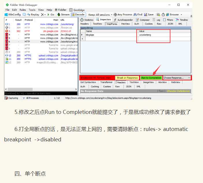Select session 10 ImageUploader row
Image resolution: width=203 pixels, height=183 pixels.
coord(41,56)
